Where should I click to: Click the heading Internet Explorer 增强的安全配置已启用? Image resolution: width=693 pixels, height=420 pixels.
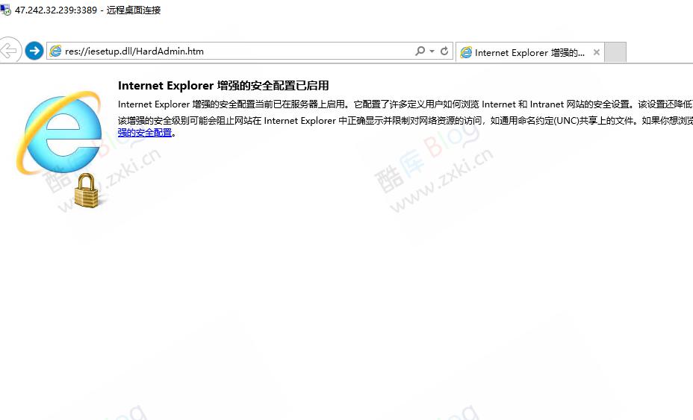pyautogui.click(x=223, y=86)
